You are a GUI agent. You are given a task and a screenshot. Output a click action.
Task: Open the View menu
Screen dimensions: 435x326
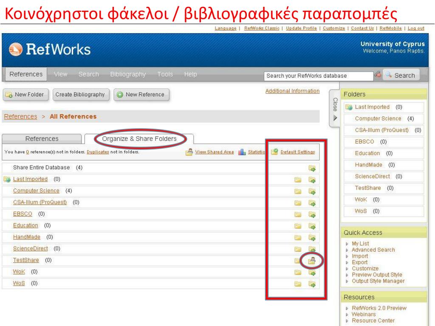[x=61, y=74]
